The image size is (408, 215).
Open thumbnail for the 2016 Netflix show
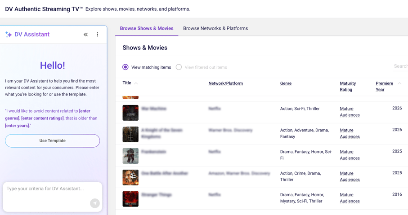[x=130, y=199]
